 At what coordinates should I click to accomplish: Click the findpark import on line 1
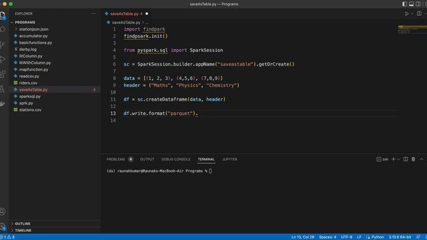coord(154,29)
